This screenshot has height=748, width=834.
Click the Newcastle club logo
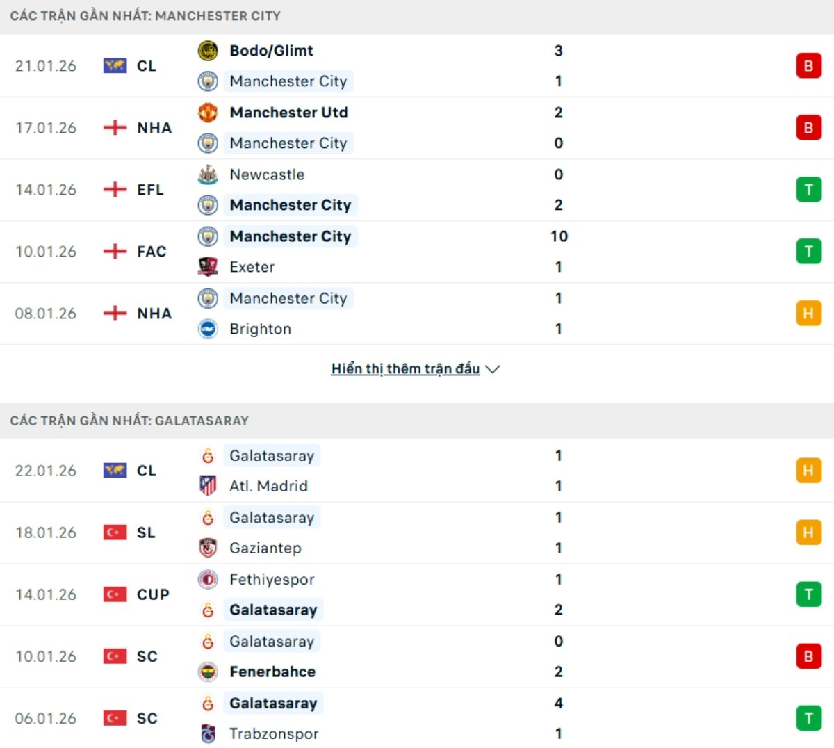(208, 174)
